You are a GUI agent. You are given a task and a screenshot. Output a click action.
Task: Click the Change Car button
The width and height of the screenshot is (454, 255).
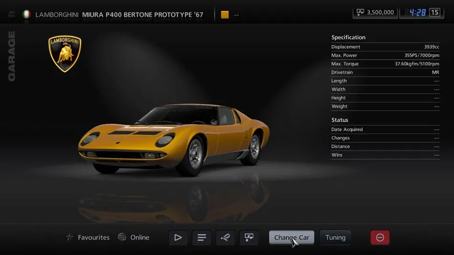point(292,237)
